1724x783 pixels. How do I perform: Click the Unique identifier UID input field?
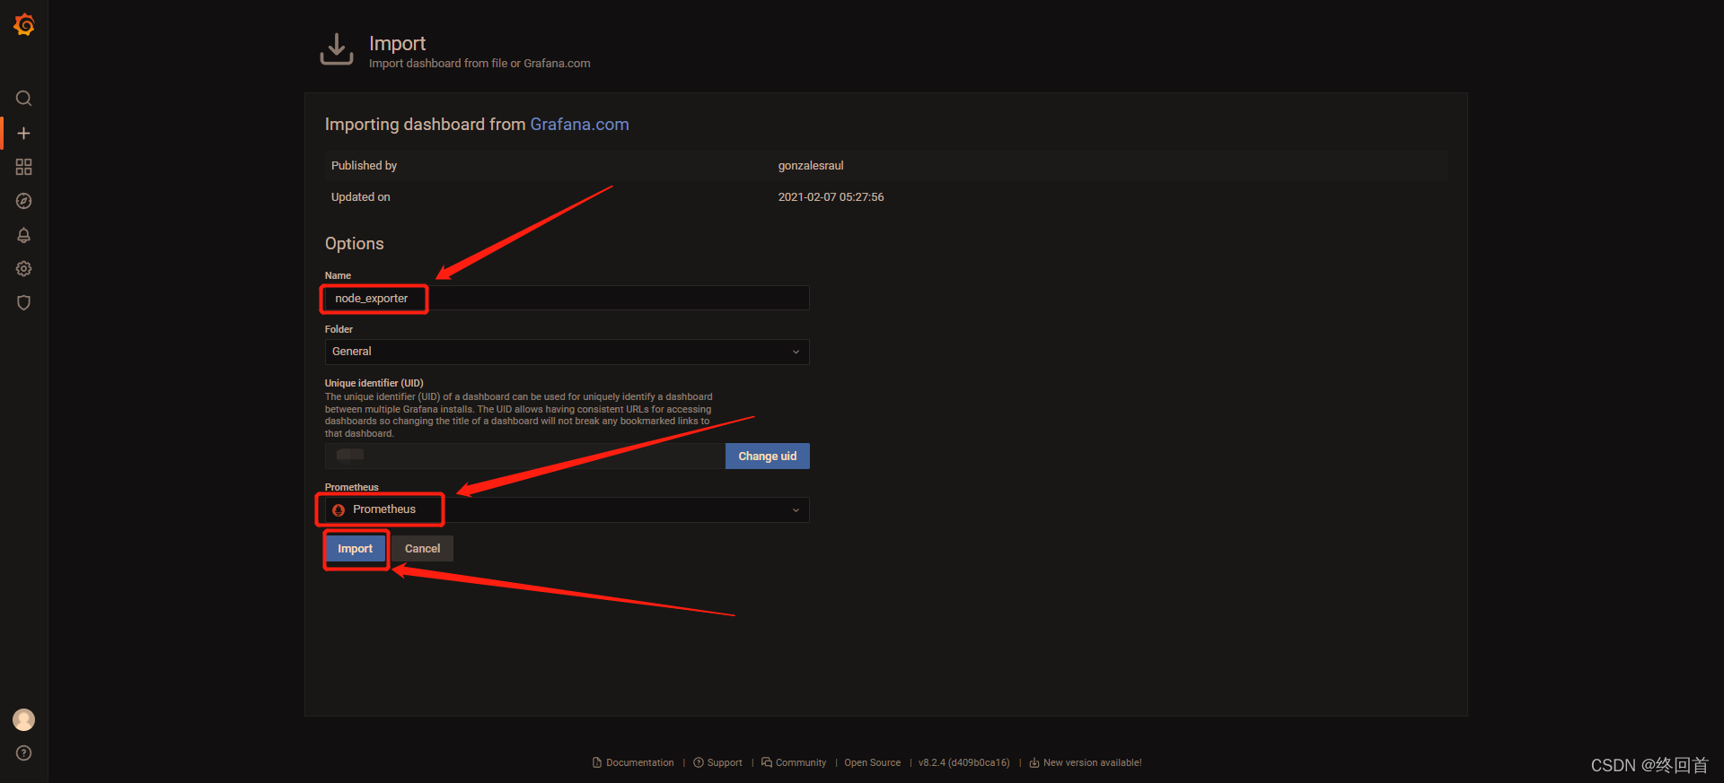[525, 456]
